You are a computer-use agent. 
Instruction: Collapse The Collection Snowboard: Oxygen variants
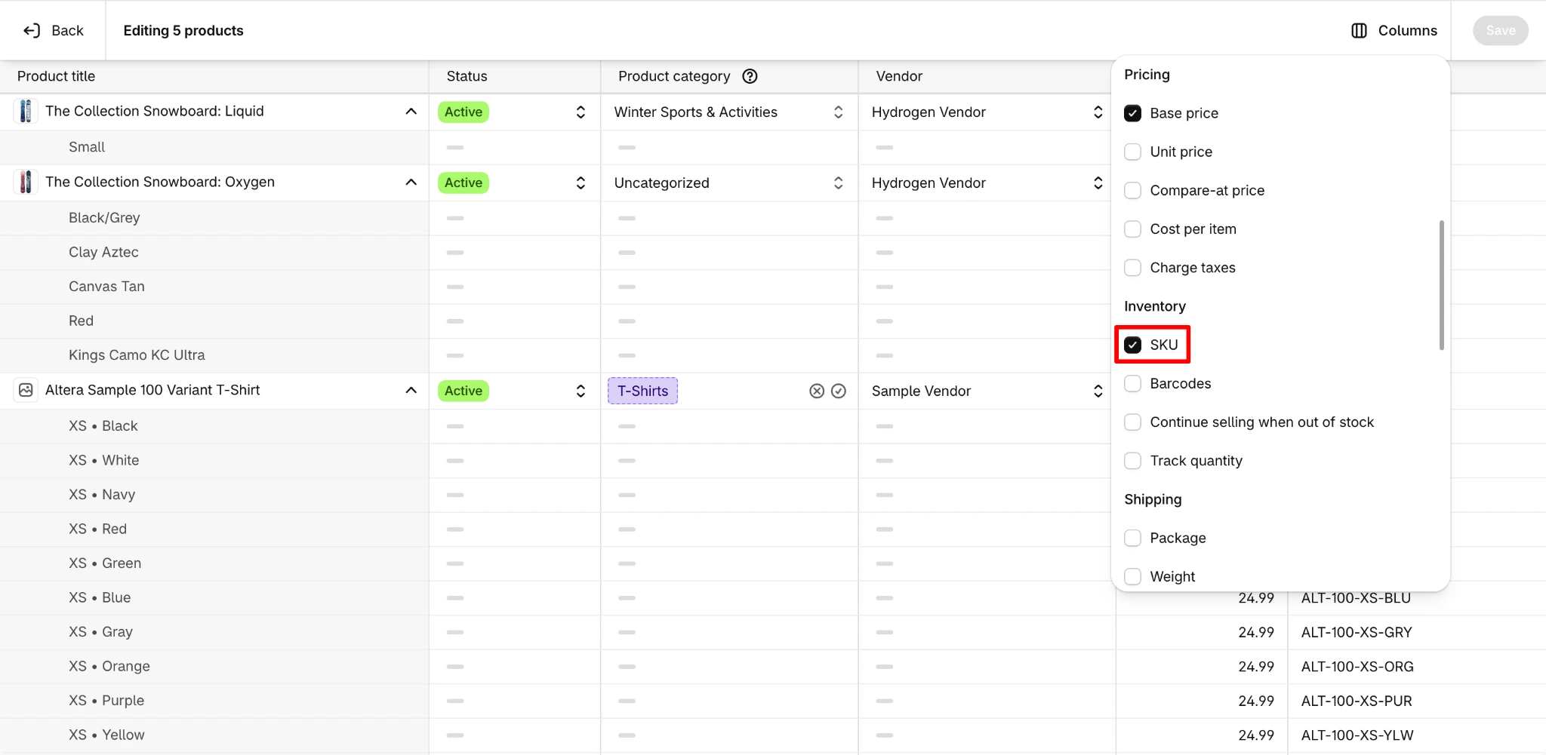(x=411, y=183)
